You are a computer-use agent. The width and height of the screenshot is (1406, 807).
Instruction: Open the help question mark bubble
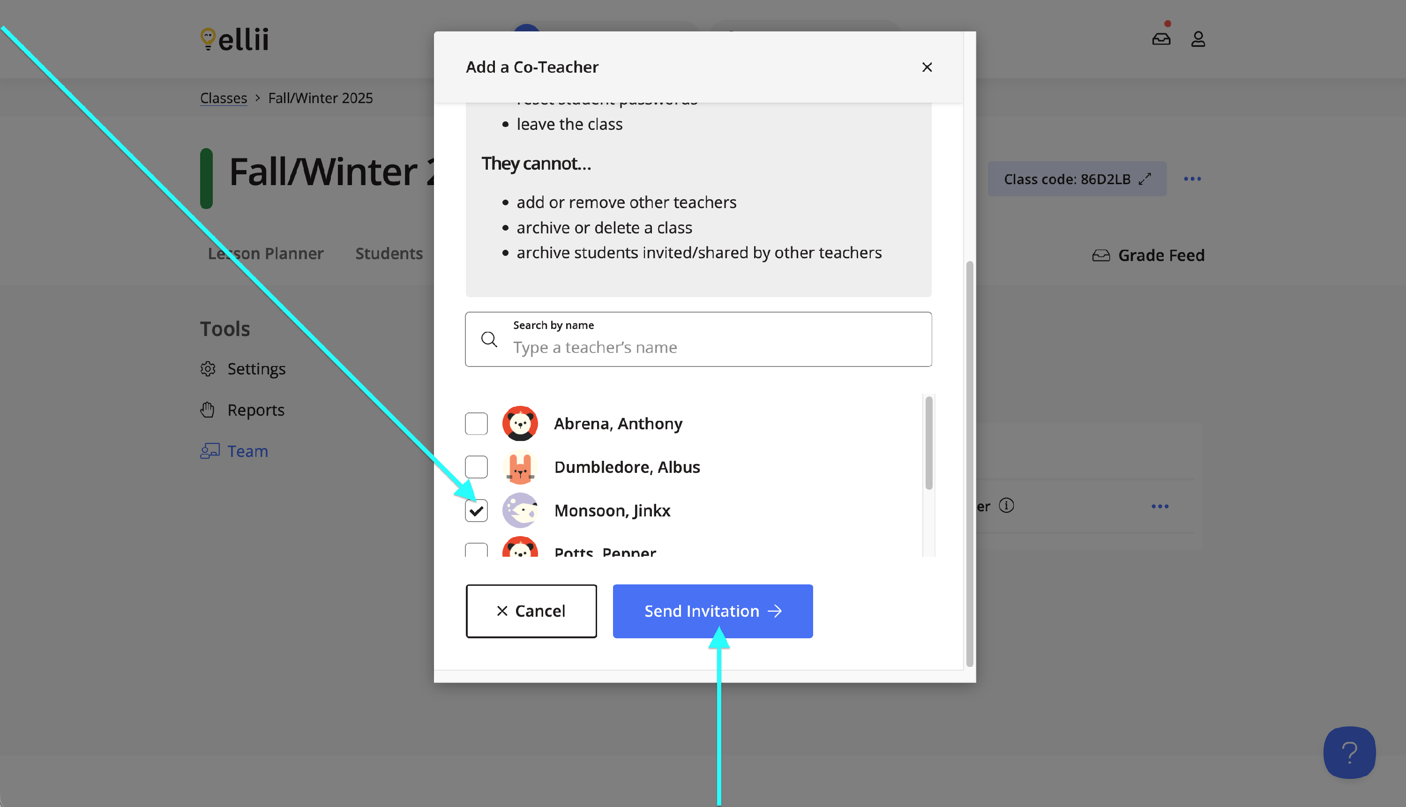point(1349,752)
